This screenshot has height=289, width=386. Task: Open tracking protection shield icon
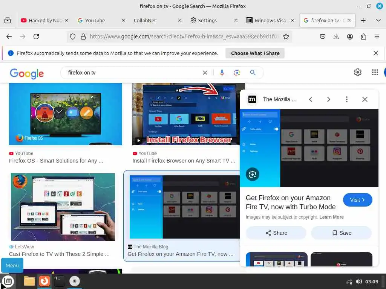(x=73, y=37)
